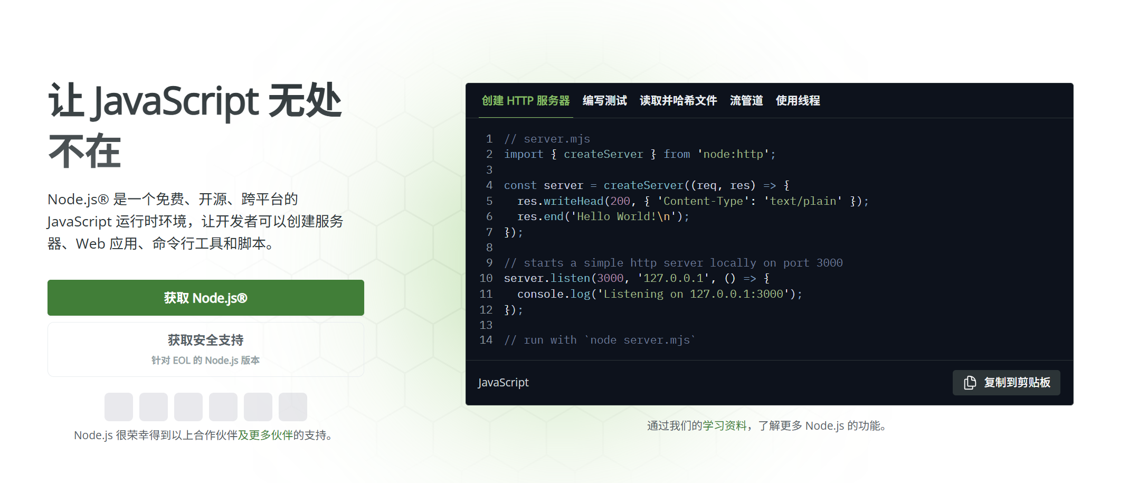Click the 让 JavaScript 无处不在 headline

tap(195, 125)
